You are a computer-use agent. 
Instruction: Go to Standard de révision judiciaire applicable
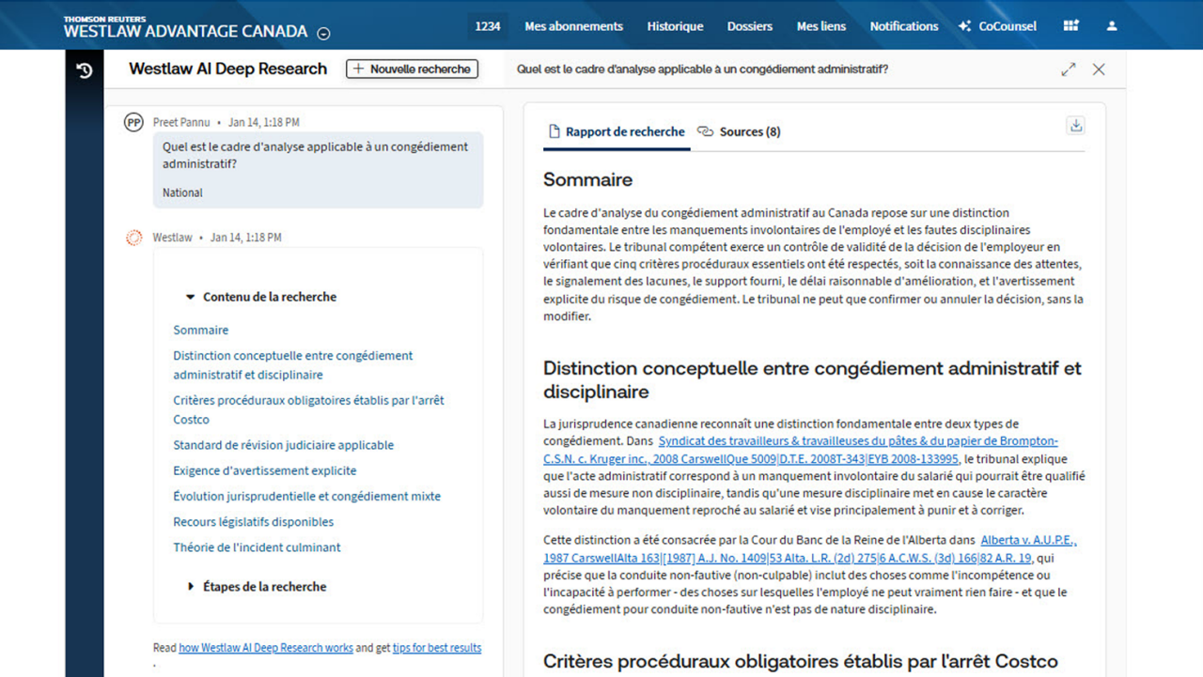(x=283, y=445)
